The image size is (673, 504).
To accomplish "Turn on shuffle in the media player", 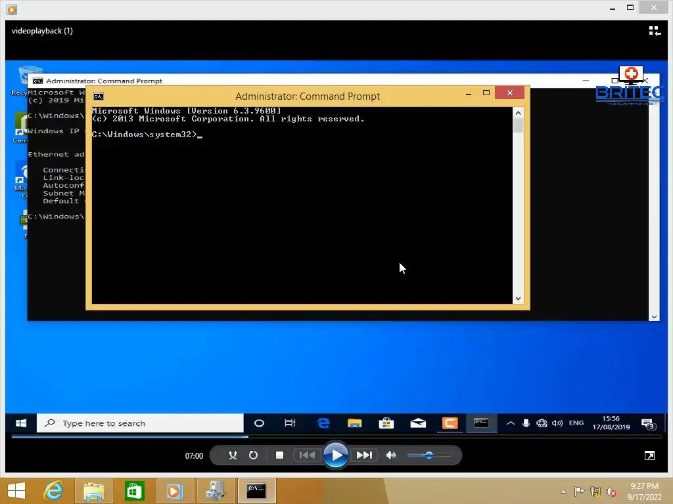I will coord(233,455).
